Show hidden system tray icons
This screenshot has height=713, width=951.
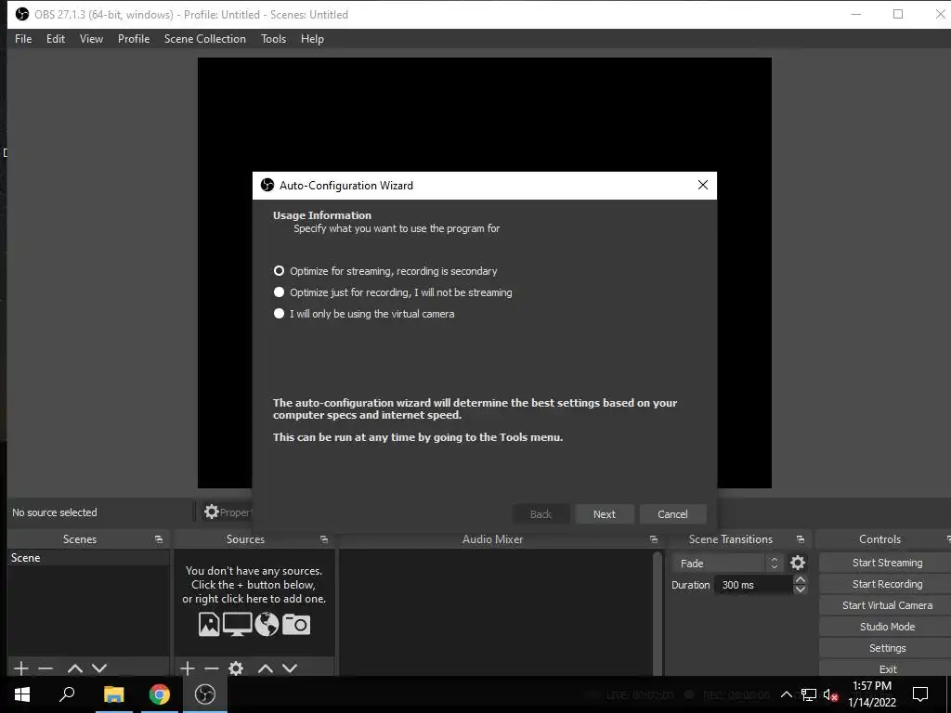786,694
